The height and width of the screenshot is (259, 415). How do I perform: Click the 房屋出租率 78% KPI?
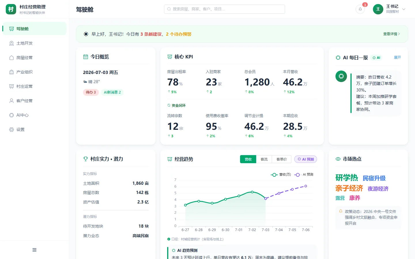(184, 82)
